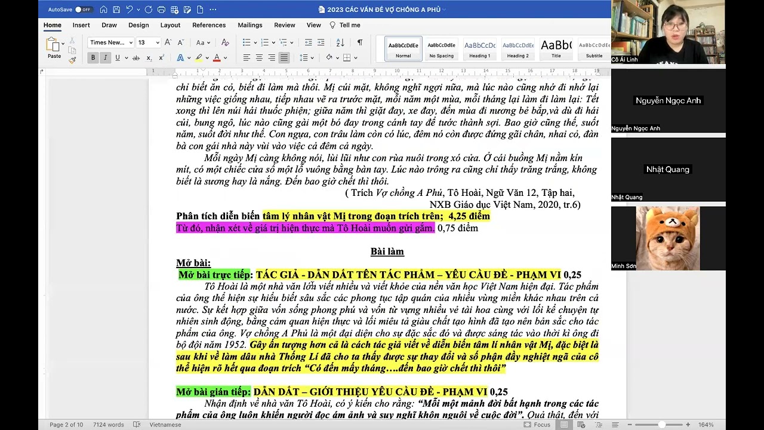Toggle Italic formatting
Image resolution: width=764 pixels, height=430 pixels.
coord(105,58)
